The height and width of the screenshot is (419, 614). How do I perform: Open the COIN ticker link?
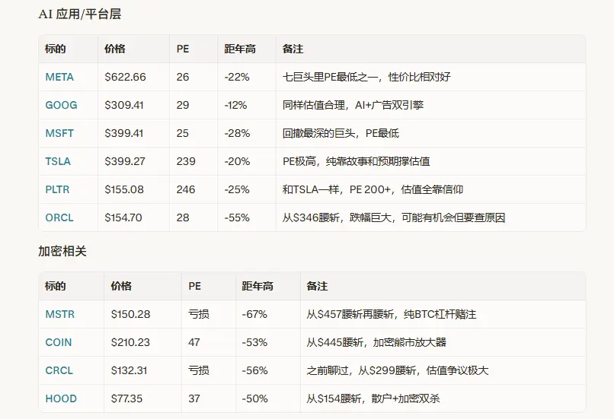click(59, 342)
